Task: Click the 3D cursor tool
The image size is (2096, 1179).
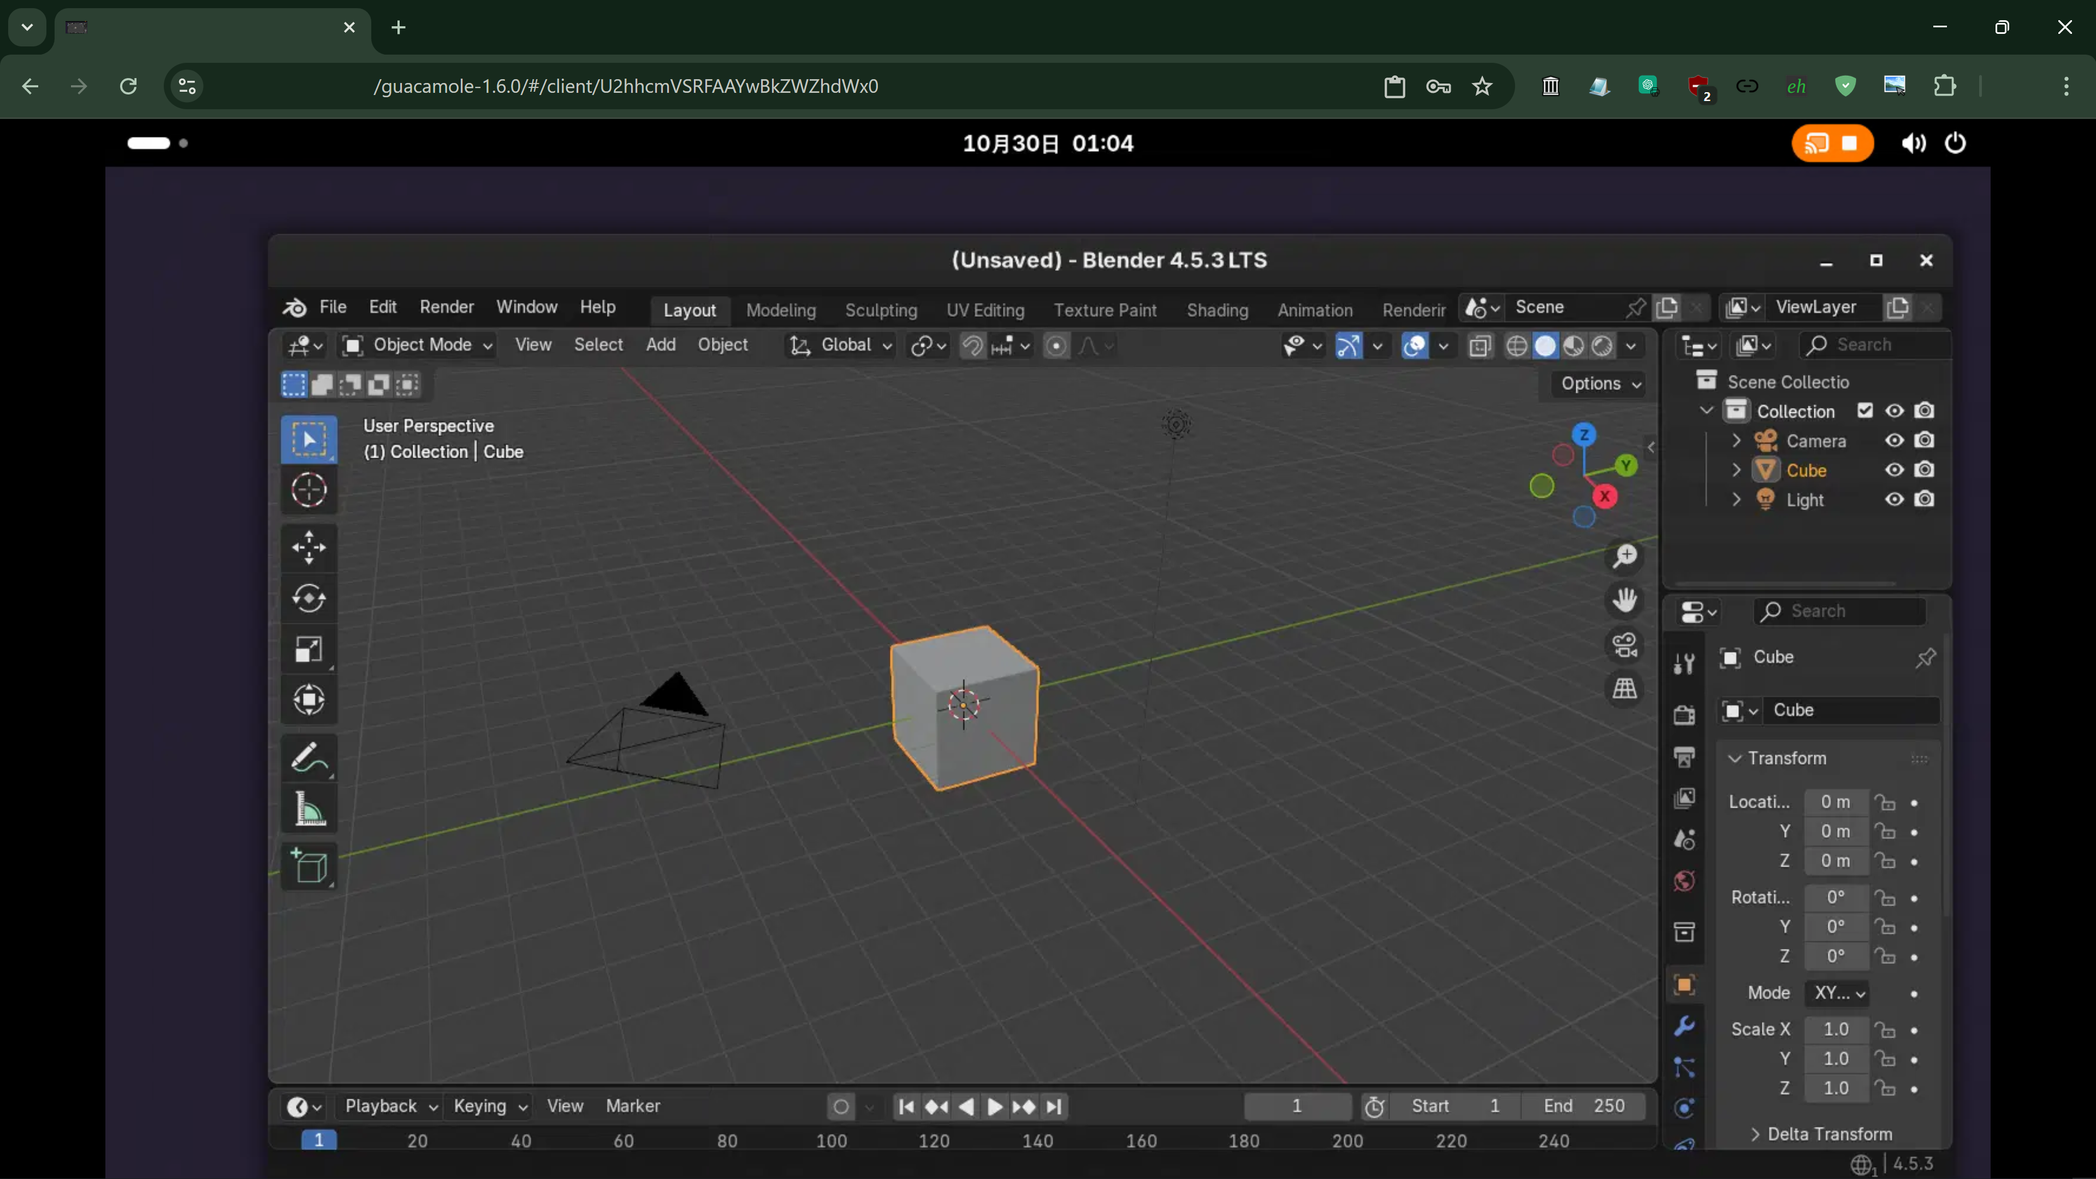Action: click(x=308, y=490)
